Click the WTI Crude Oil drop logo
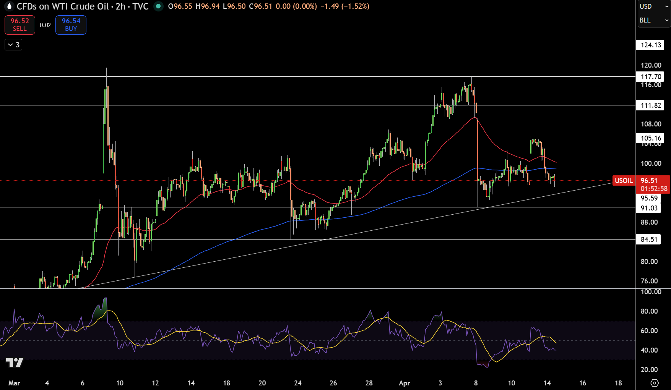The width and height of the screenshot is (671, 390). pos(9,6)
